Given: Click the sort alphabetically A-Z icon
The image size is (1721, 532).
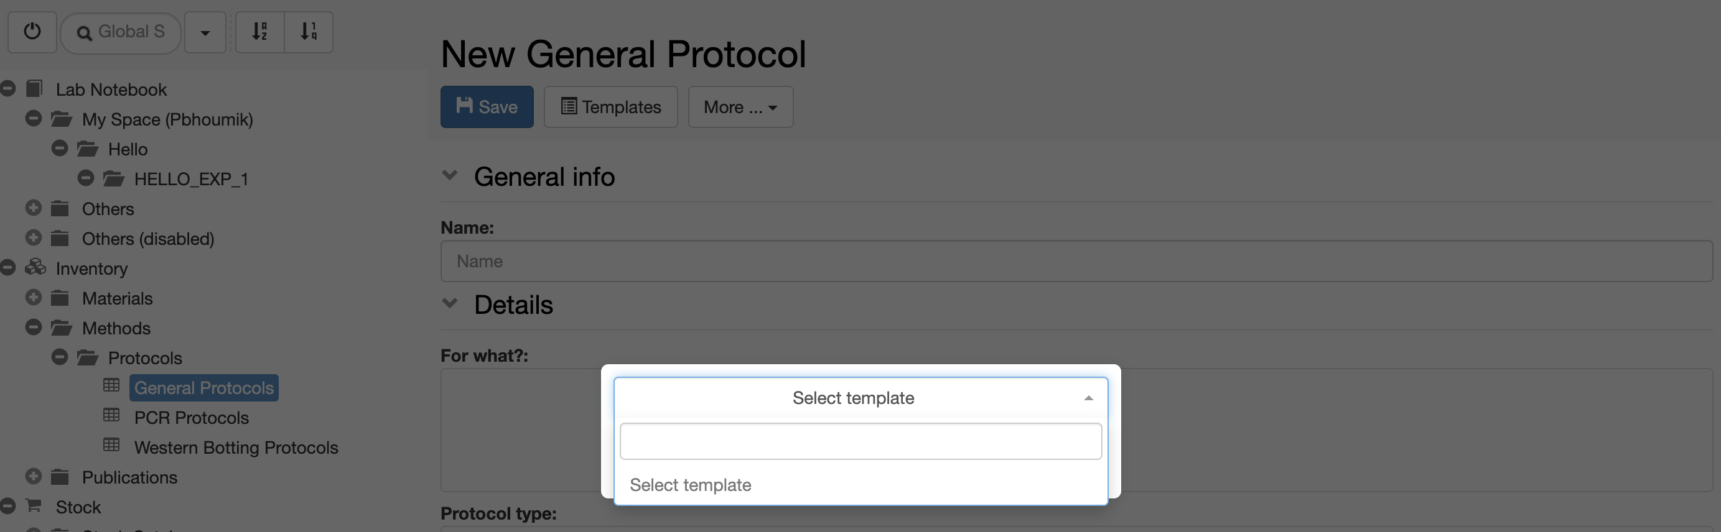Looking at the screenshot, I should [x=260, y=31].
